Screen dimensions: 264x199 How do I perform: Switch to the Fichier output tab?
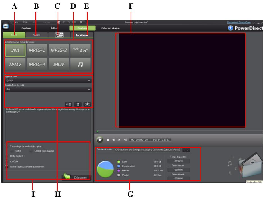coord(14,35)
